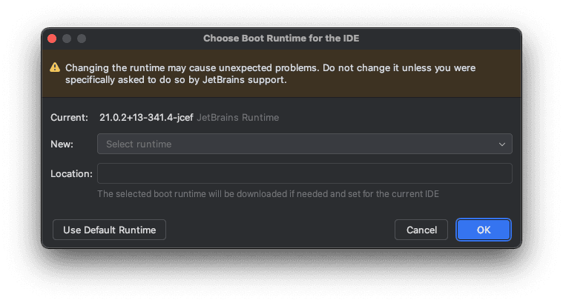Click the chevron arrow of the runtime dropdown
The height and width of the screenshot is (303, 563).
pos(502,144)
